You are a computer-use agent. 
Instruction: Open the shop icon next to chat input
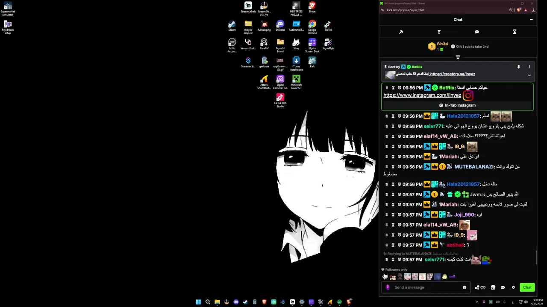(493, 287)
